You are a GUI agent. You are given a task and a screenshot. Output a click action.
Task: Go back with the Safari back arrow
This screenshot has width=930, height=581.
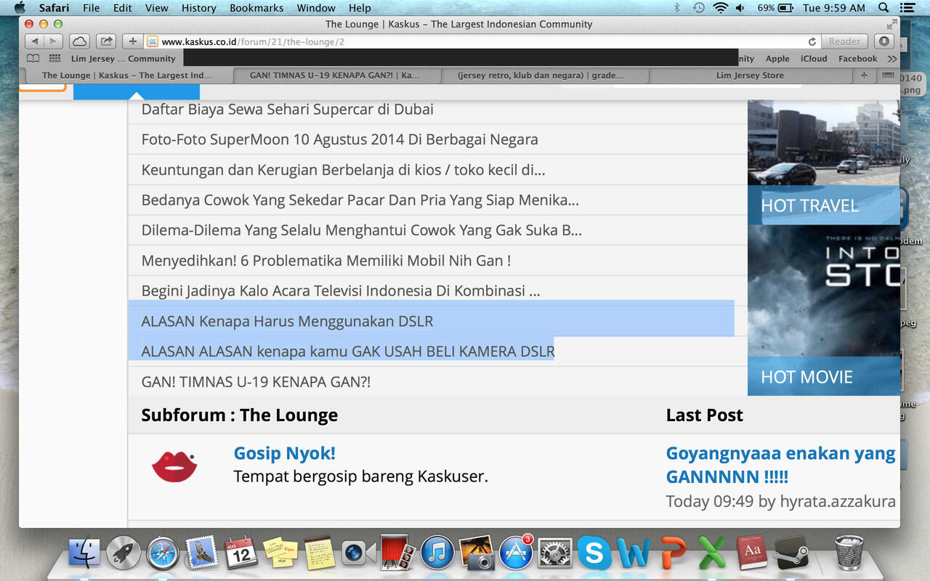tap(35, 41)
